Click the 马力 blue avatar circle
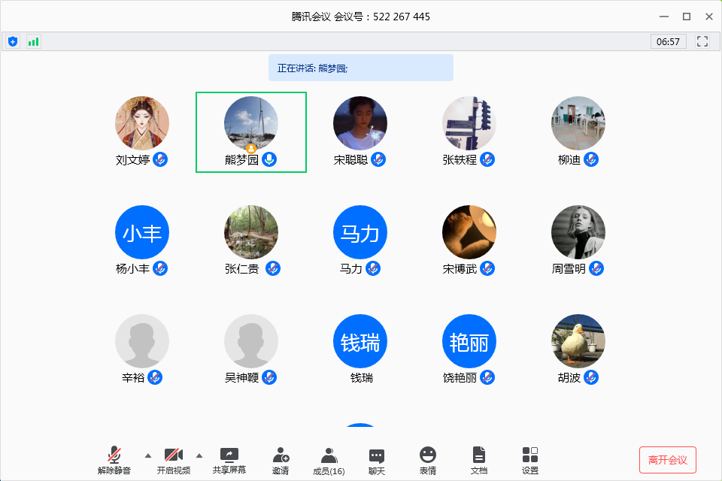This screenshot has height=481, width=722. click(x=360, y=232)
